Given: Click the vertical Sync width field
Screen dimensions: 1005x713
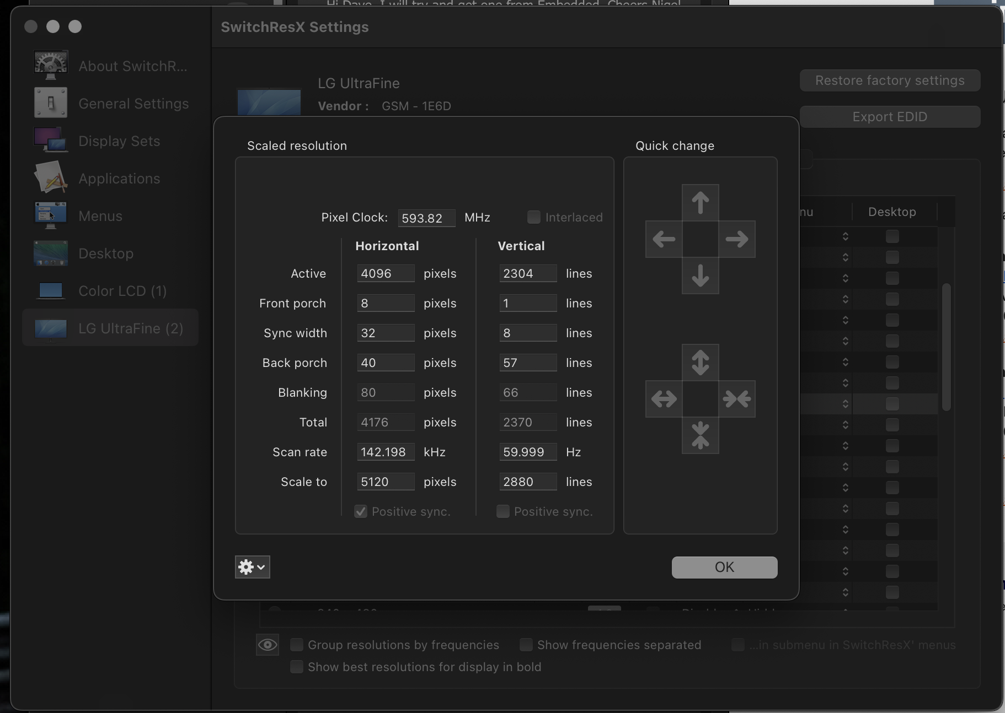Looking at the screenshot, I should [x=528, y=333].
